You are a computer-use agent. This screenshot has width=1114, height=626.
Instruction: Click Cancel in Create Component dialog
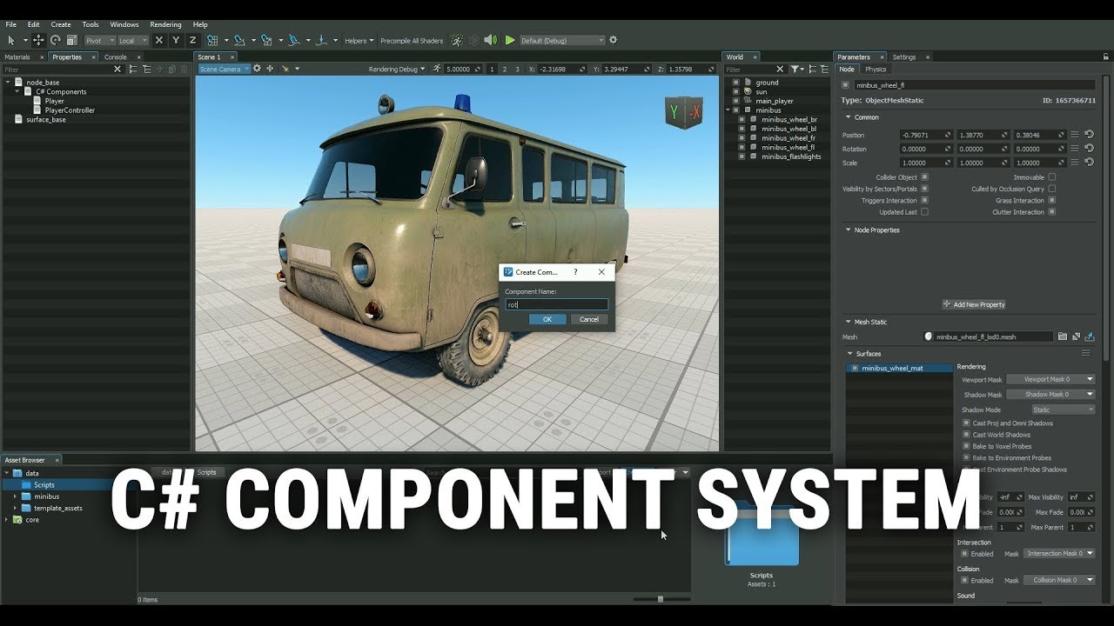[589, 319]
